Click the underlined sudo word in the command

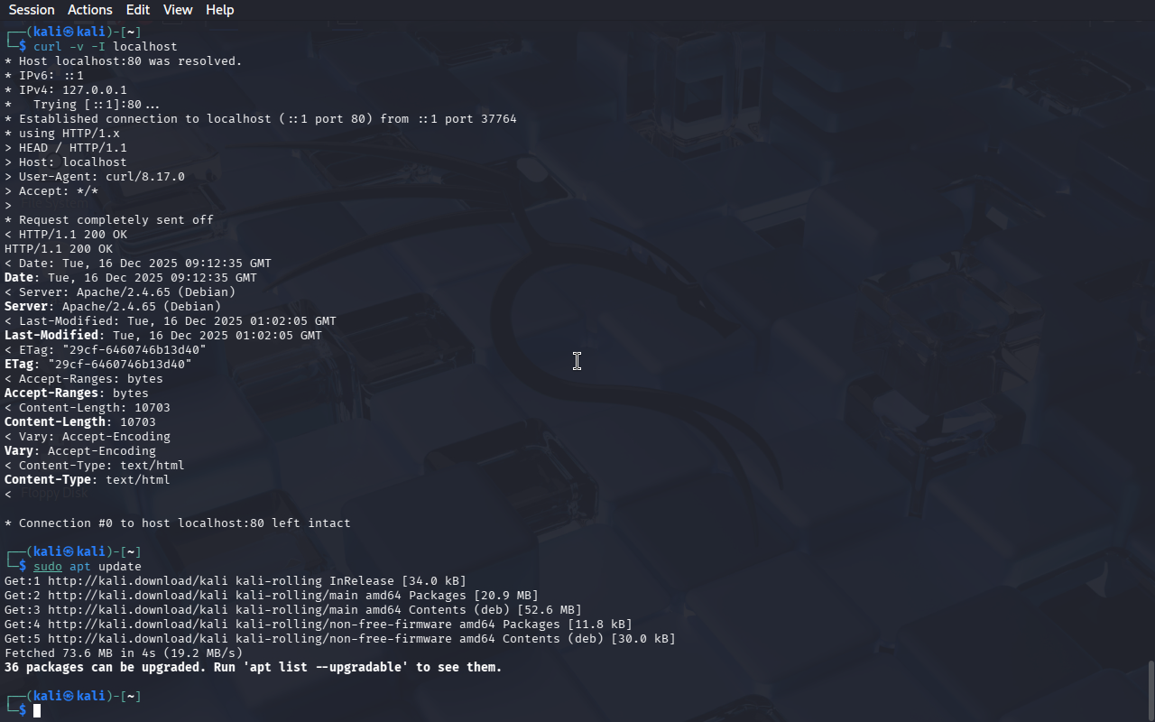tap(48, 567)
